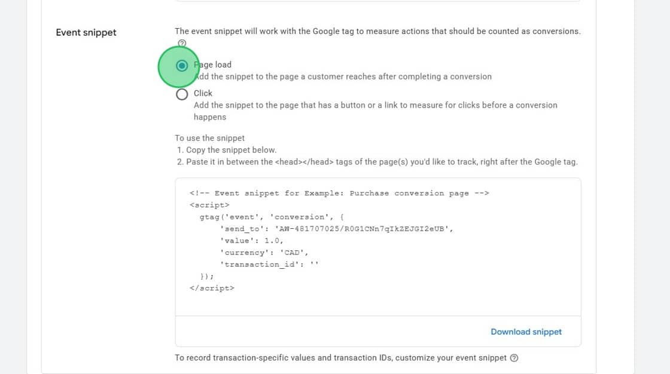Viewport: 670px width, 374px height.
Task: Click the Event snippet section heading
Action: (x=86, y=32)
